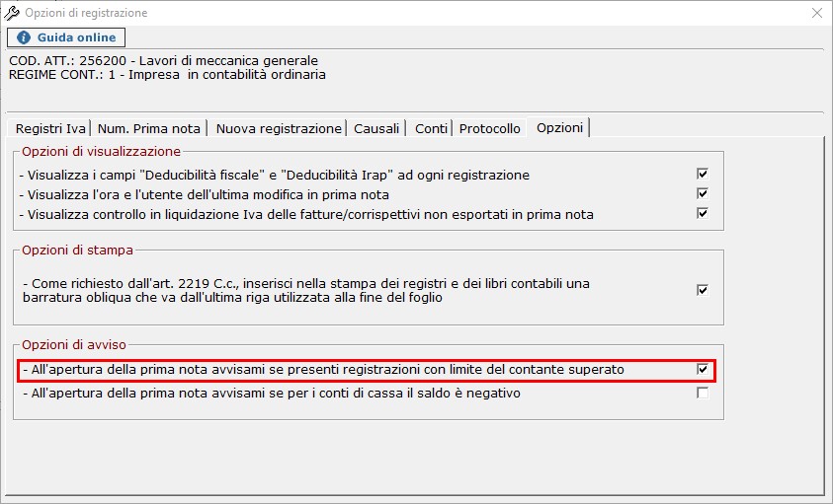Close the Opzioni di registrazione window
This screenshot has width=833, height=504.
(x=817, y=13)
